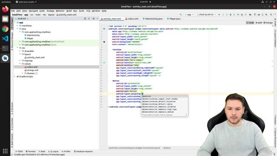Click expand/collapse all icon in Project header

point(89,19)
